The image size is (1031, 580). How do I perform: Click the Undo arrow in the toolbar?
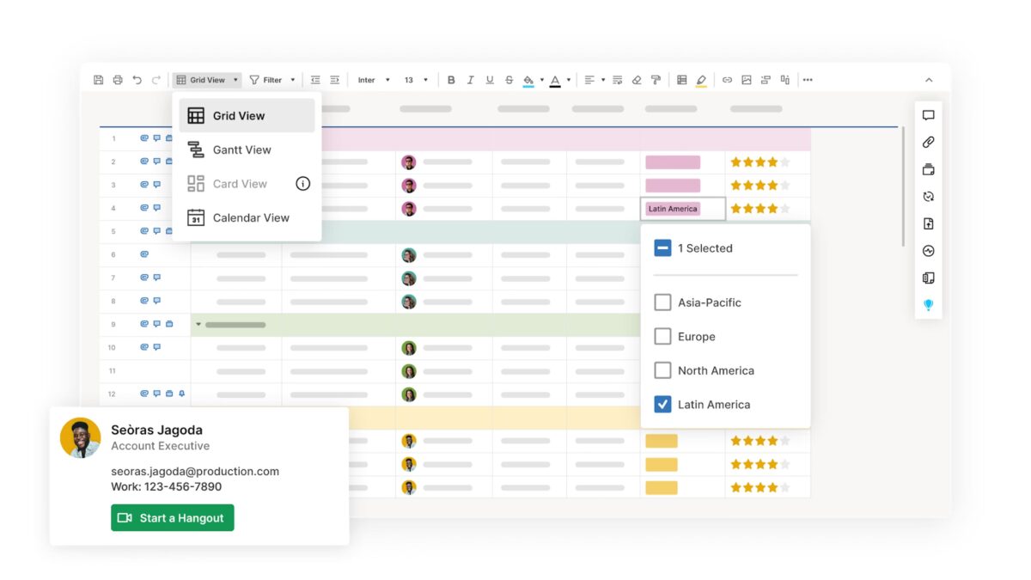138,79
